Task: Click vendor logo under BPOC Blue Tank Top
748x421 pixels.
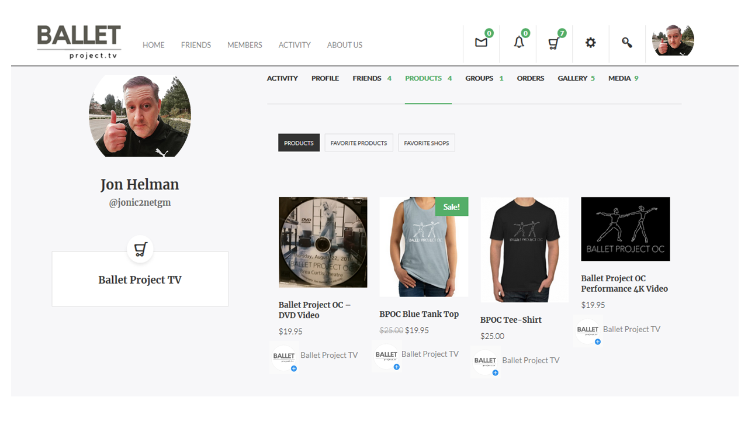Action: point(386,356)
